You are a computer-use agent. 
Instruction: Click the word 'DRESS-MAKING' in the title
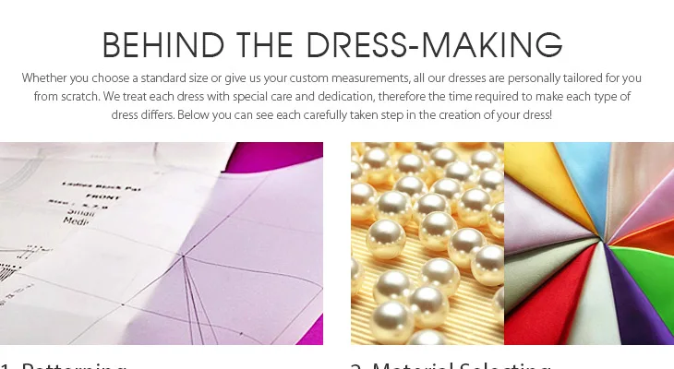tap(435, 45)
